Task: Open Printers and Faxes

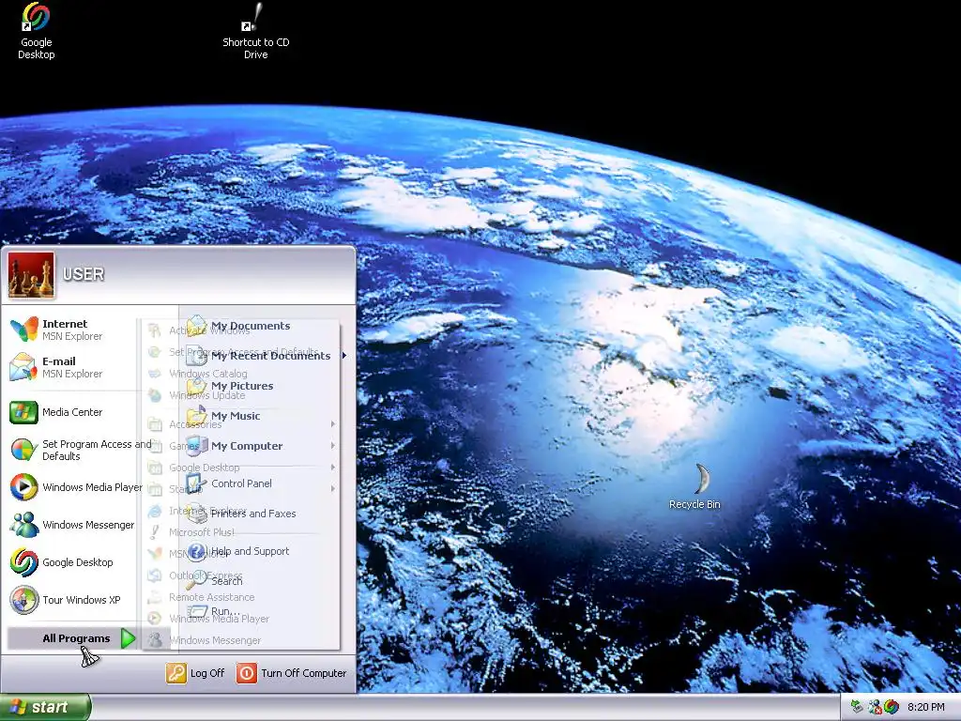Action: (241, 514)
